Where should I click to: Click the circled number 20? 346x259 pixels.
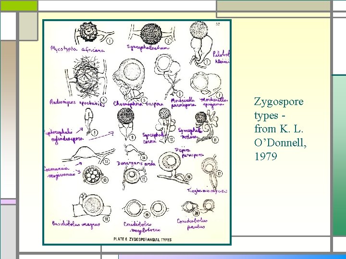coord(196,213)
